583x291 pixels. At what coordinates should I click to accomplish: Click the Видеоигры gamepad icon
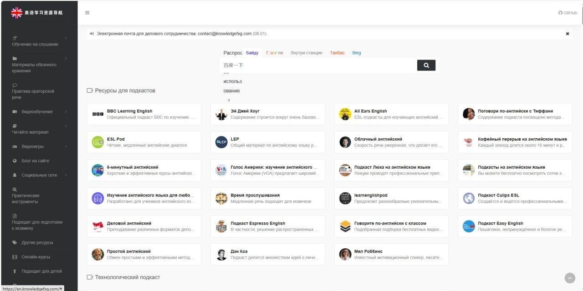15,146
